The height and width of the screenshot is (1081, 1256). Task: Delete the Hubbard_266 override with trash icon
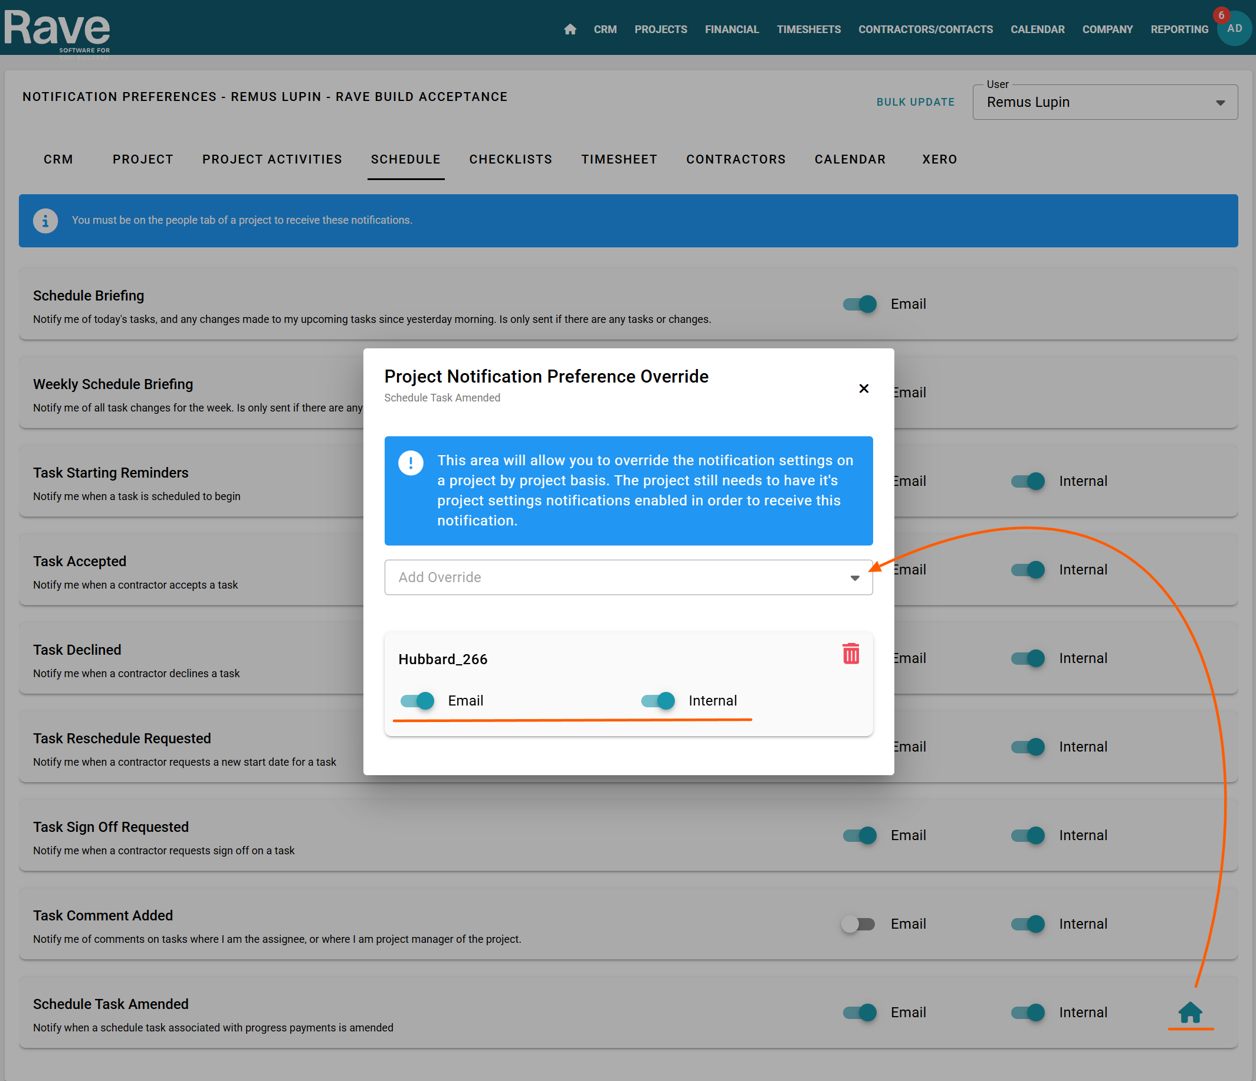851,654
